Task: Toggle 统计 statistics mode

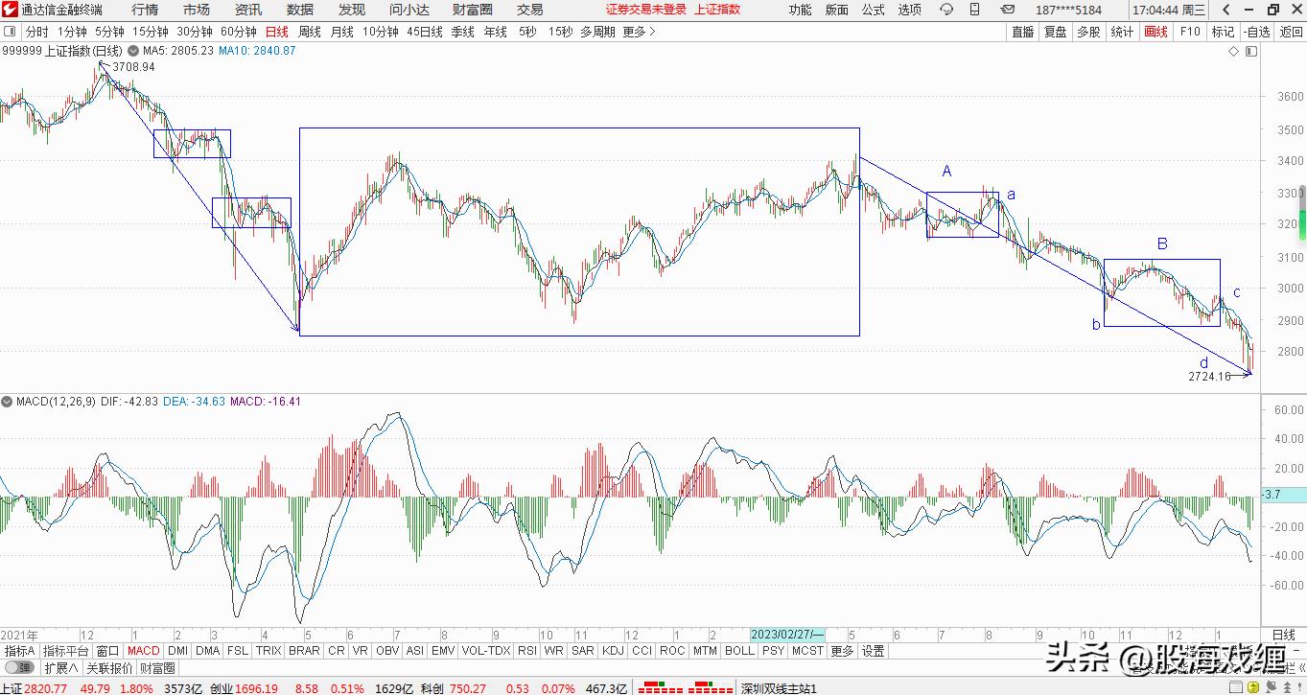Action: tap(1122, 32)
